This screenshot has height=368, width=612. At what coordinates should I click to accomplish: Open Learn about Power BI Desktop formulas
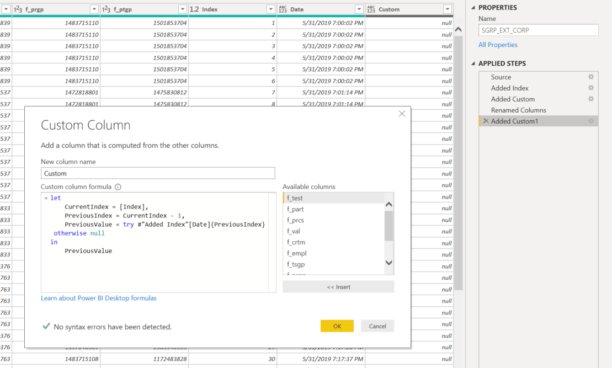click(x=99, y=298)
